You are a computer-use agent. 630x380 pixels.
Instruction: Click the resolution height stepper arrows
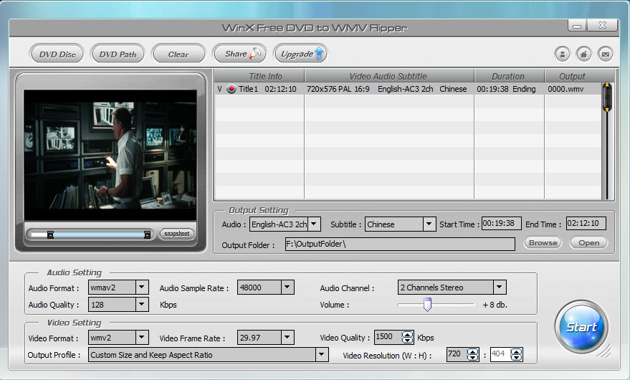tap(517, 355)
